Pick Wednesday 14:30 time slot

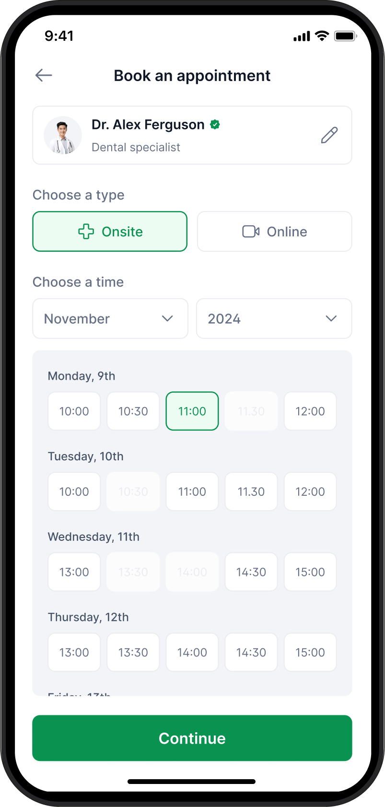coord(251,572)
